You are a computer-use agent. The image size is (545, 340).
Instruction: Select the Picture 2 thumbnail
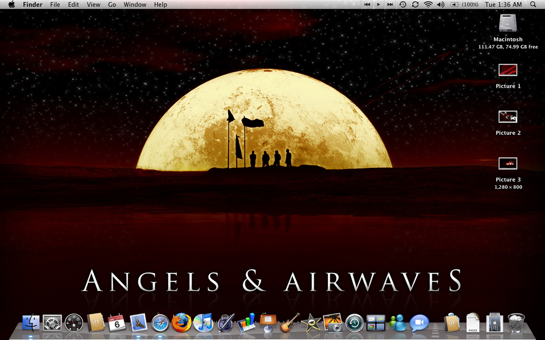pos(508,116)
